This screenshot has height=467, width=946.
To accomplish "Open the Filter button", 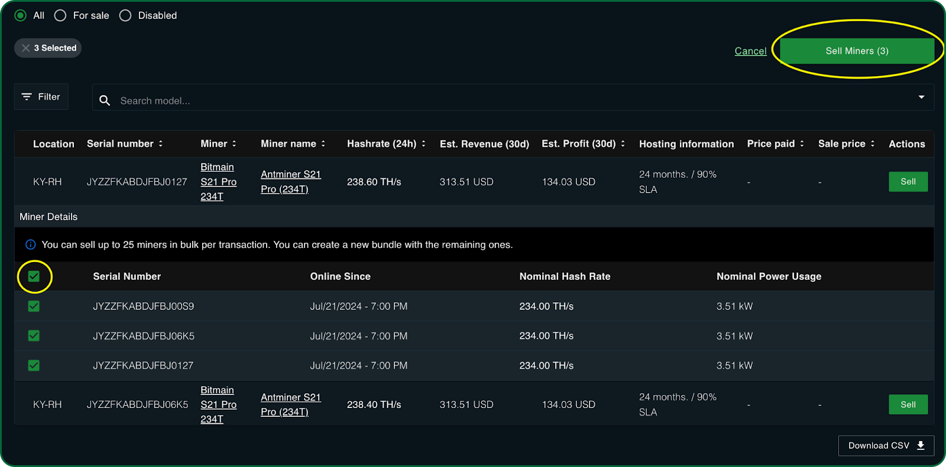I will (41, 97).
